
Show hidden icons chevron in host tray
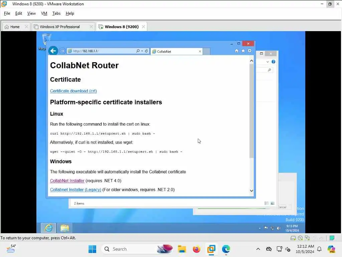[x=258, y=249]
